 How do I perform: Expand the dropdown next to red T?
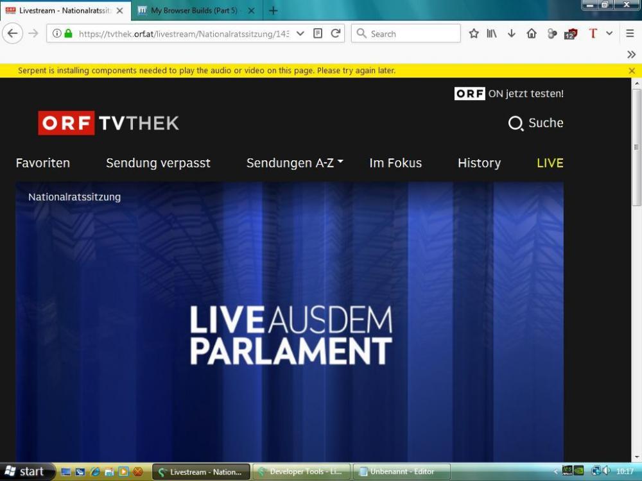click(609, 33)
